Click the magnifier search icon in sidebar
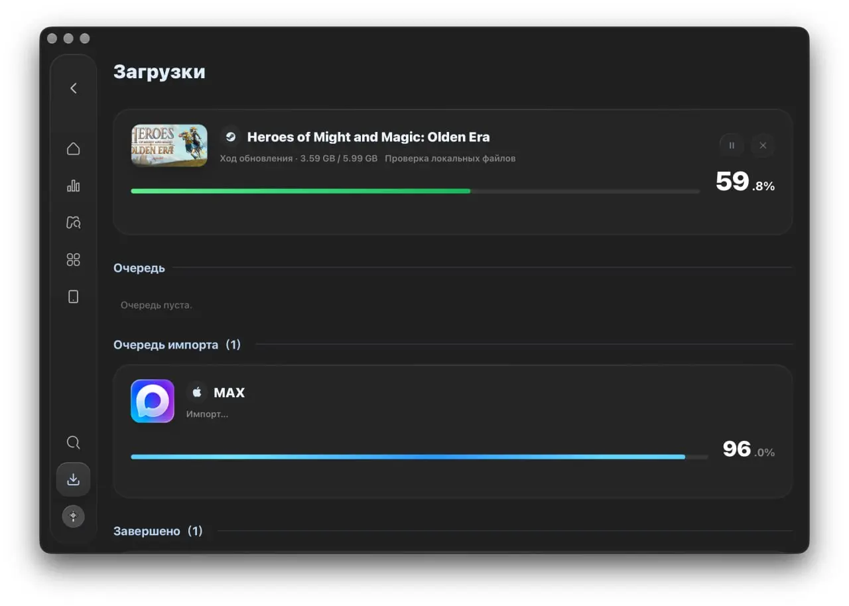The height and width of the screenshot is (606, 849). (x=74, y=442)
